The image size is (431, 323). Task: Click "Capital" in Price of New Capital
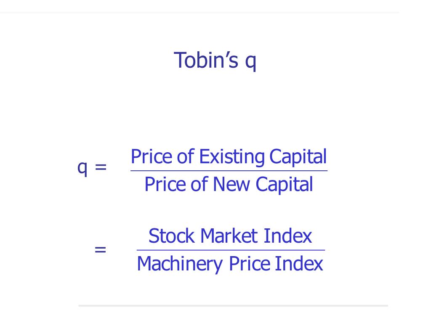[x=284, y=185]
